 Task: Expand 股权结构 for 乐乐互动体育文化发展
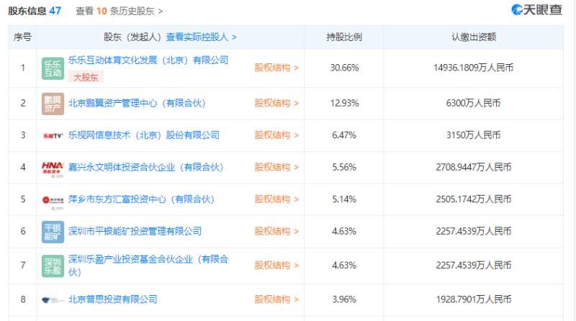point(276,68)
